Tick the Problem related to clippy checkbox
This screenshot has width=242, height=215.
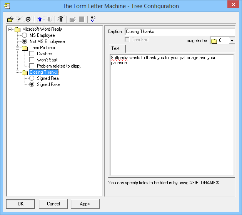click(32, 66)
